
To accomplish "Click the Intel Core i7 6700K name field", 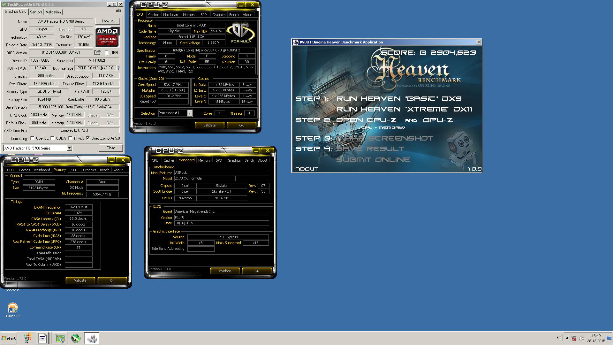I will pyautogui.click(x=192, y=25).
